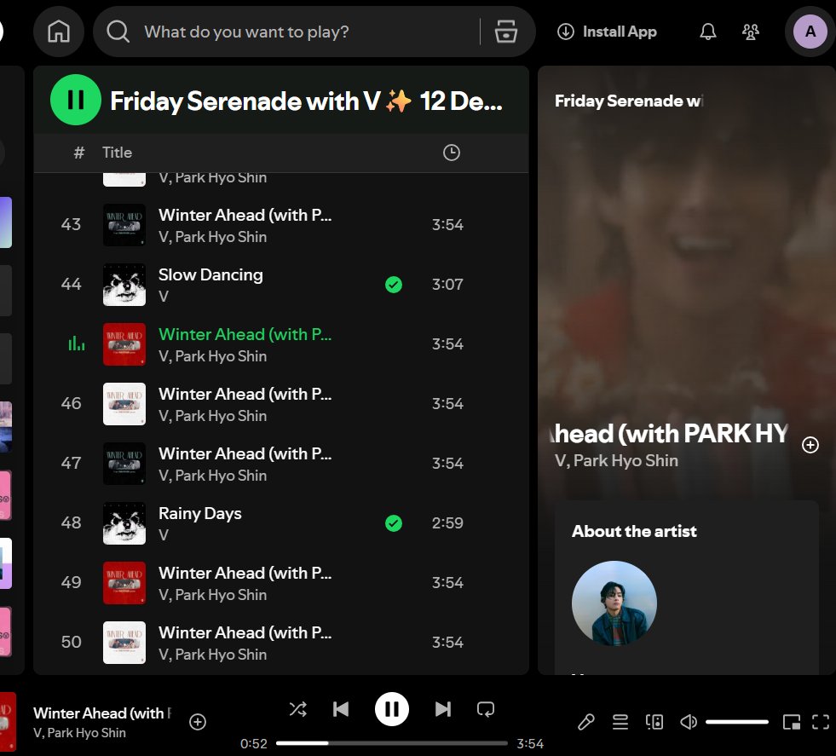The width and height of the screenshot is (836, 756).
Task: Add current track via the plus icon
Action: click(x=197, y=721)
